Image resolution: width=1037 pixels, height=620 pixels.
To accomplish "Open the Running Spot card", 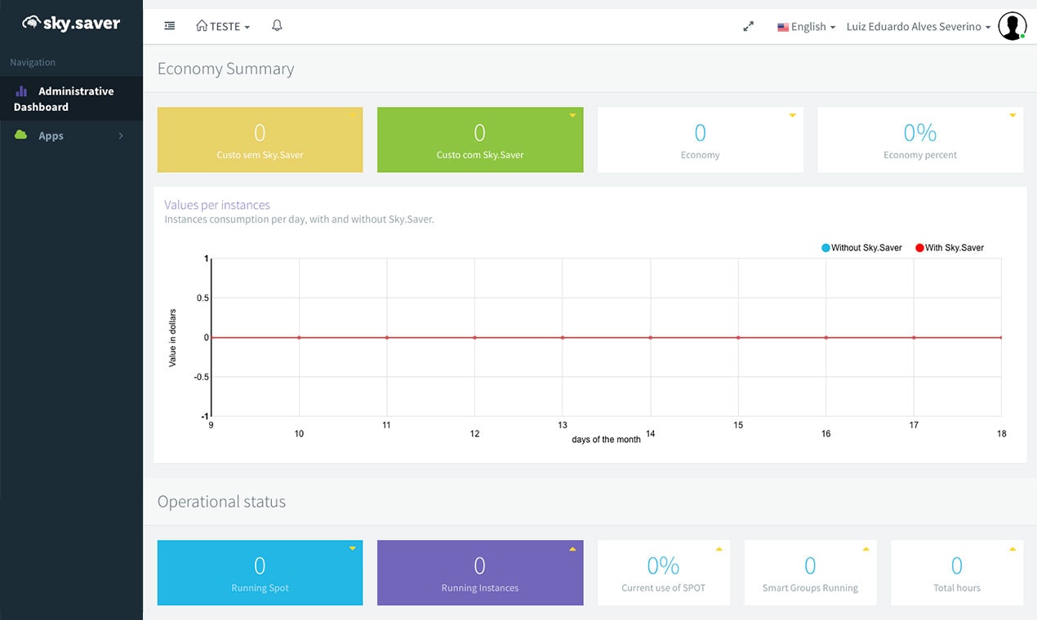I will [x=260, y=573].
